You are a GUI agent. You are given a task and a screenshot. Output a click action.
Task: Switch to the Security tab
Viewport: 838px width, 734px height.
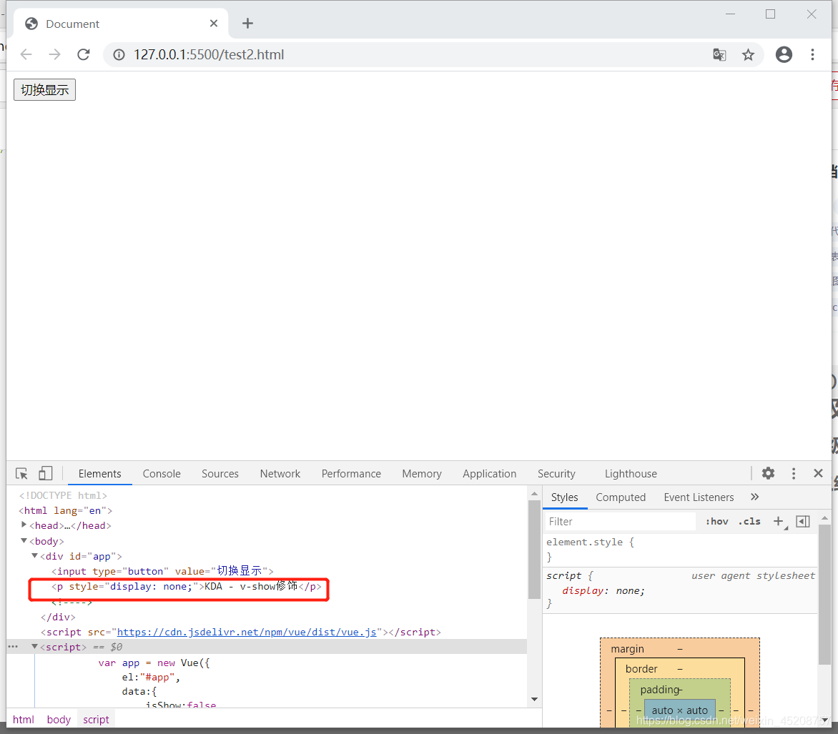click(x=556, y=474)
